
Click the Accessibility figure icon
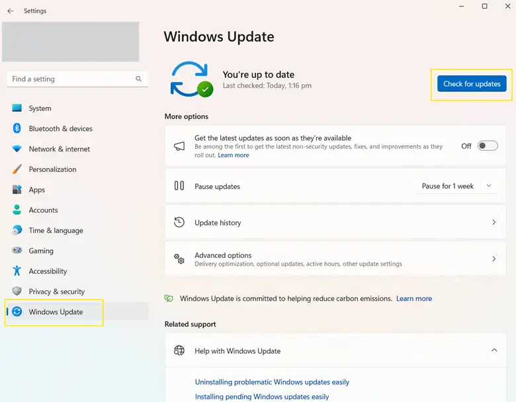point(17,270)
